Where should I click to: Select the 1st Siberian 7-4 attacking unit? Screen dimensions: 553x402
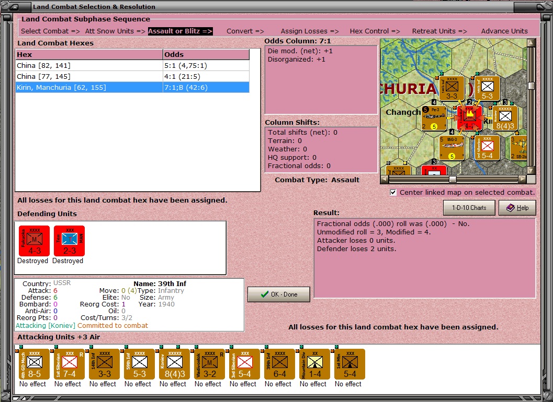pyautogui.click(x=70, y=364)
